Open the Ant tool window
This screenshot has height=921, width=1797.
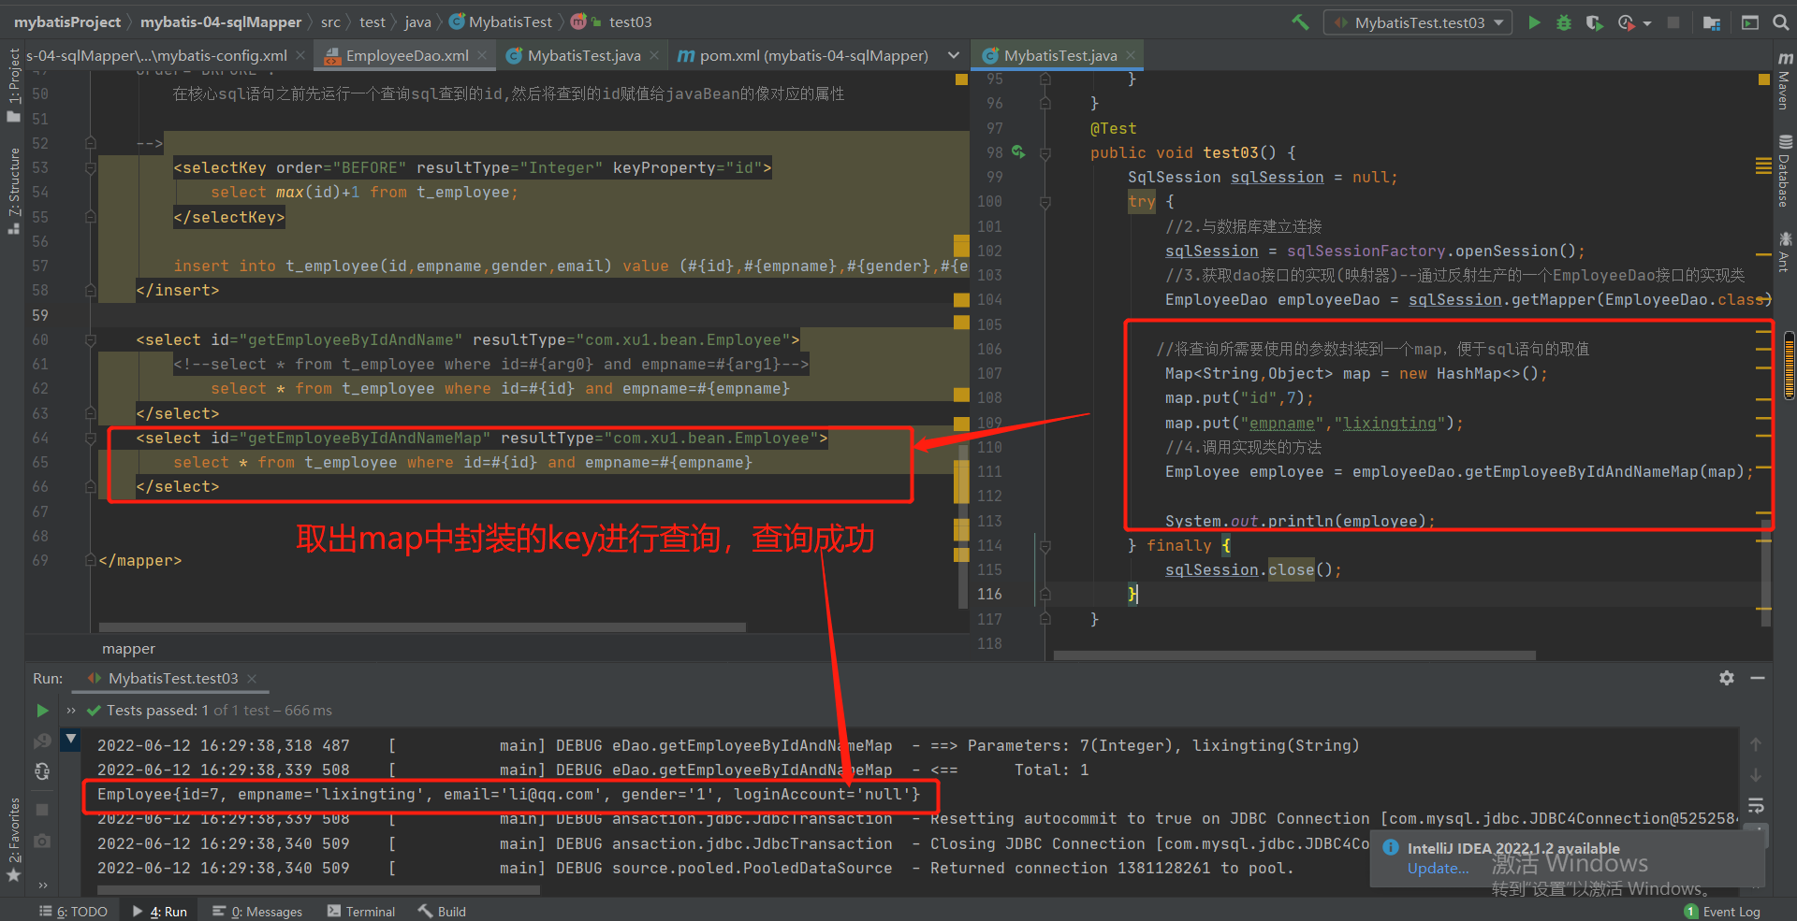click(1785, 252)
